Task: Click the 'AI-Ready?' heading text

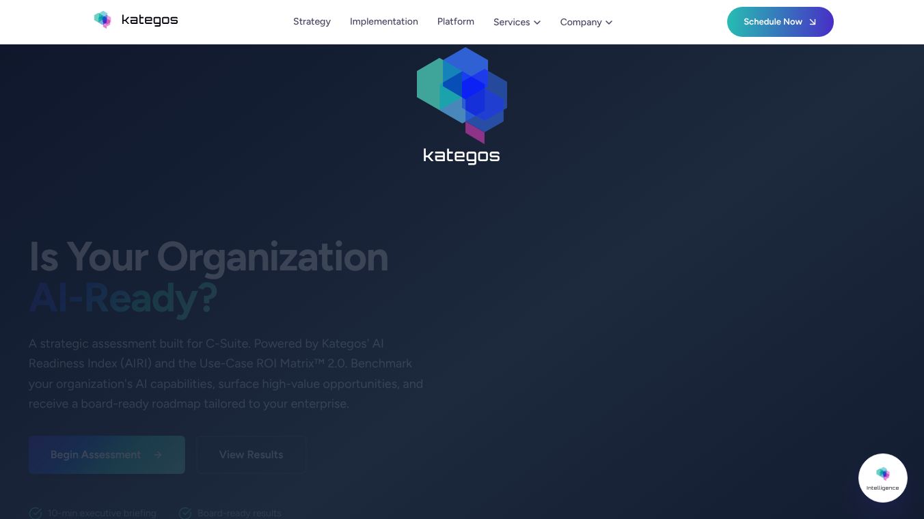Action: tap(123, 298)
